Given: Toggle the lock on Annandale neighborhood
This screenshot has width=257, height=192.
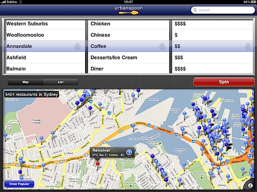Looking at the screenshot, I should [x=78, y=46].
